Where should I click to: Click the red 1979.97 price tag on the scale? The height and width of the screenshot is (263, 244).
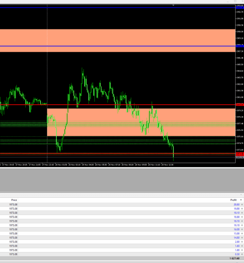point(240,105)
